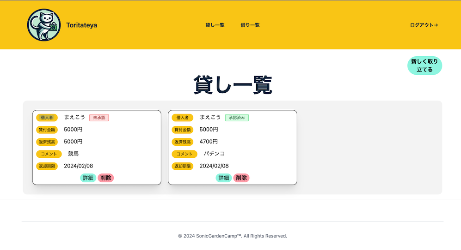Click the SonicGardenCamp copyright footer text

233,236
